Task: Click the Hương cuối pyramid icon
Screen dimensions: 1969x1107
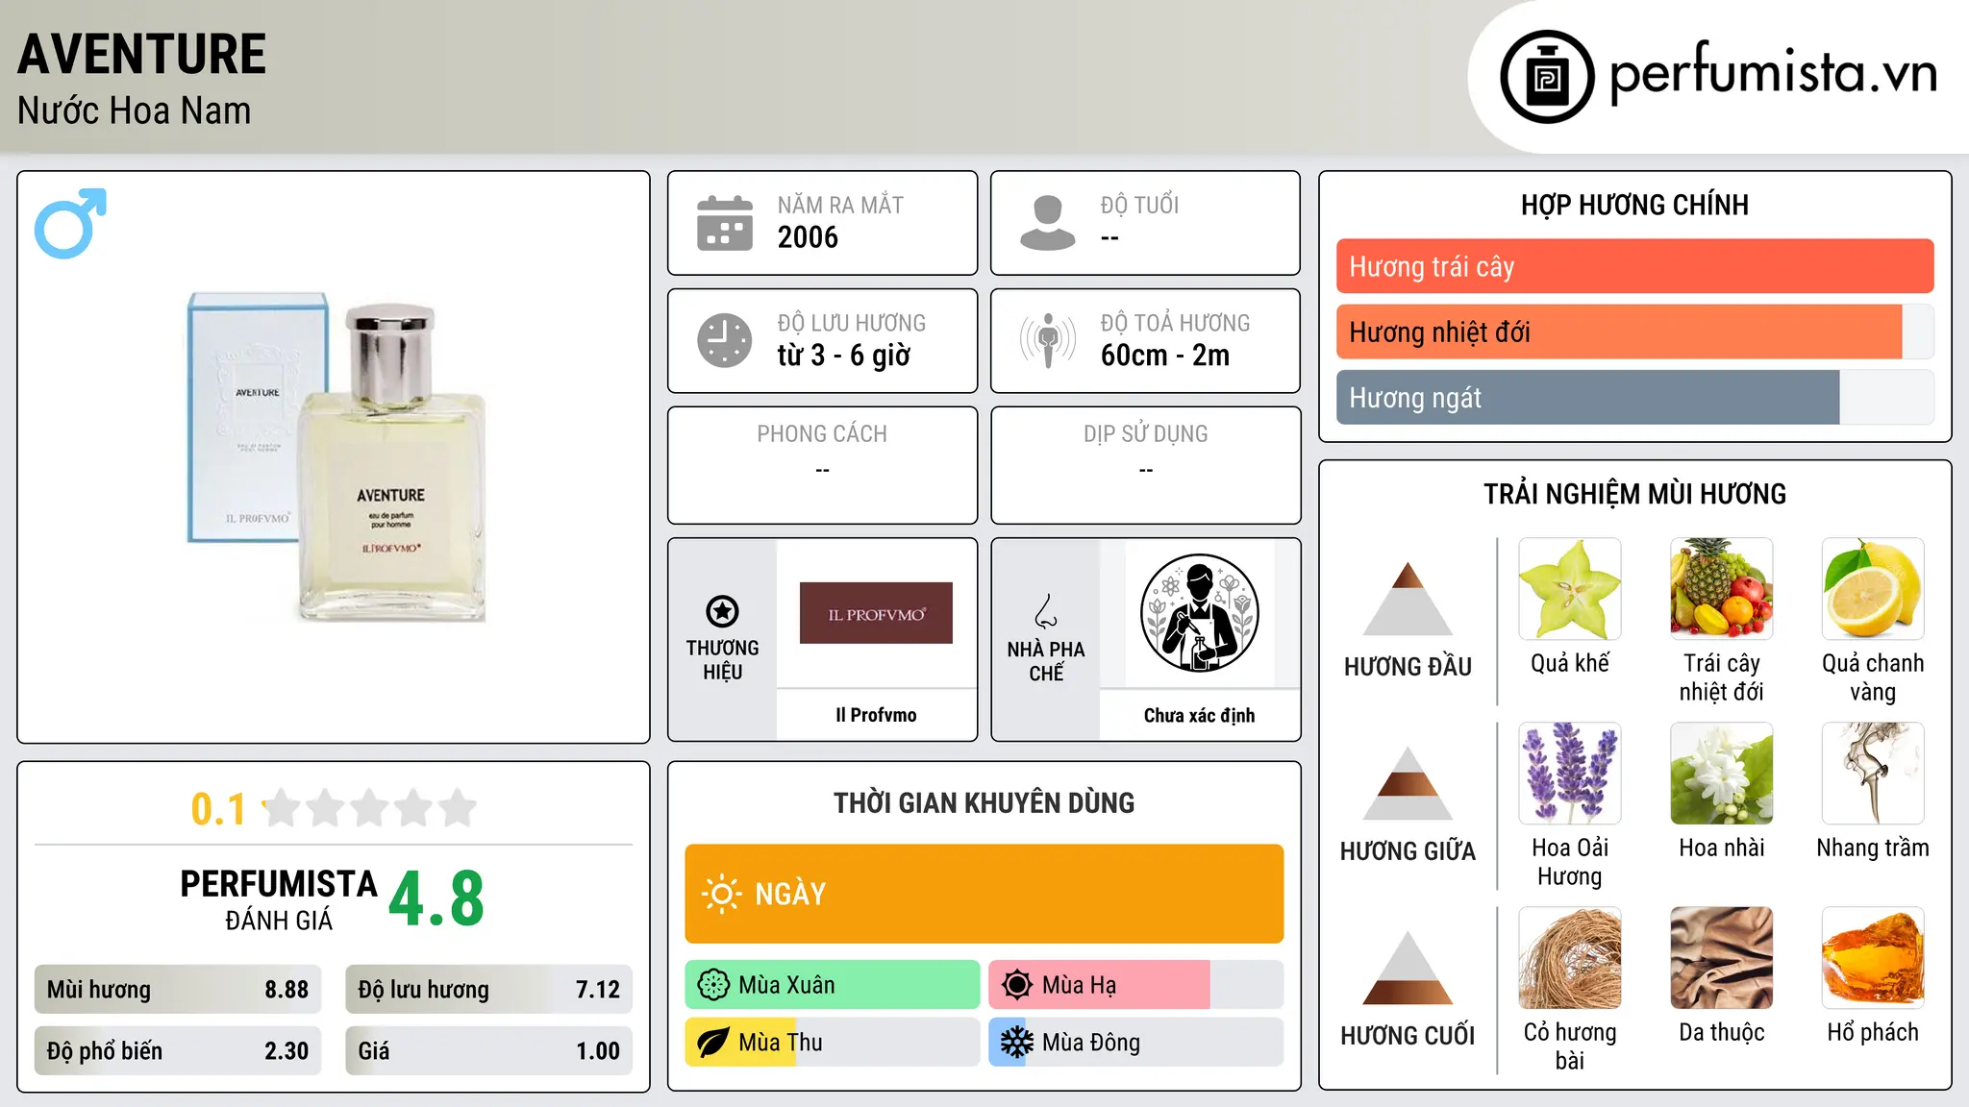Action: (x=1408, y=967)
